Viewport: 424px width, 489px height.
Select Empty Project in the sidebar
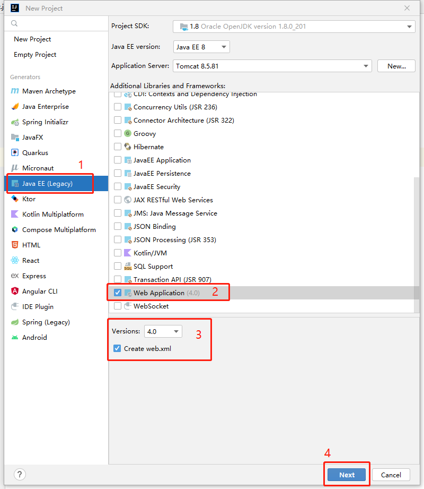(x=35, y=55)
